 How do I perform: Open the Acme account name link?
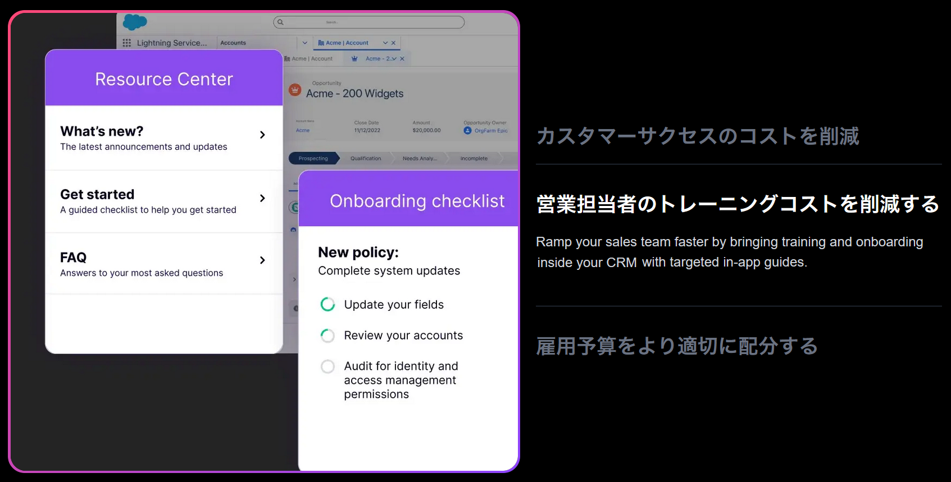(303, 130)
